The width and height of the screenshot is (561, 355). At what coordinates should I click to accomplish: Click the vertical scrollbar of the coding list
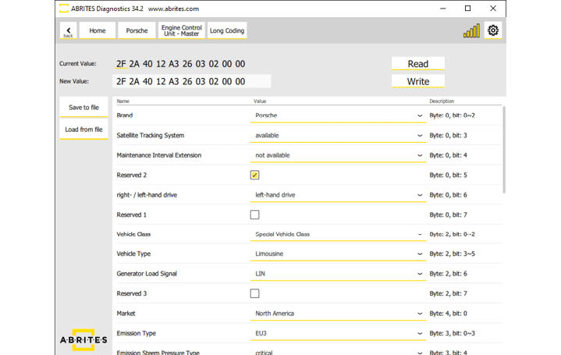[503, 148]
